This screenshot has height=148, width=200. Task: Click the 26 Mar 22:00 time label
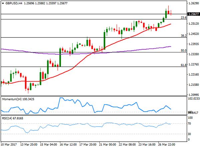click(167, 145)
